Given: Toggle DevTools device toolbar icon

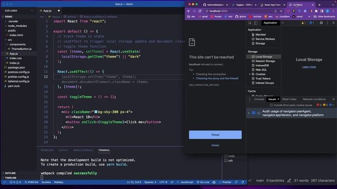Looking at the screenshot, I should 255,23.
